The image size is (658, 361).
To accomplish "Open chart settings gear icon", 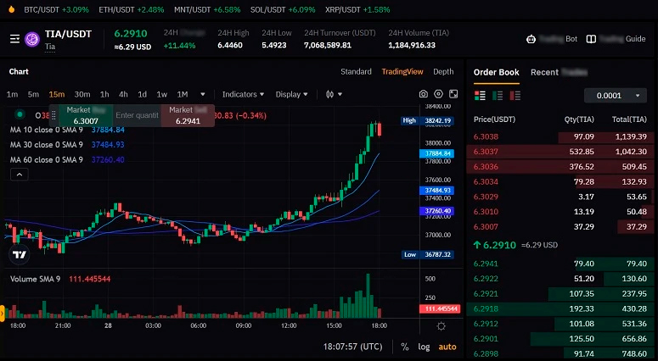I will click(439, 94).
